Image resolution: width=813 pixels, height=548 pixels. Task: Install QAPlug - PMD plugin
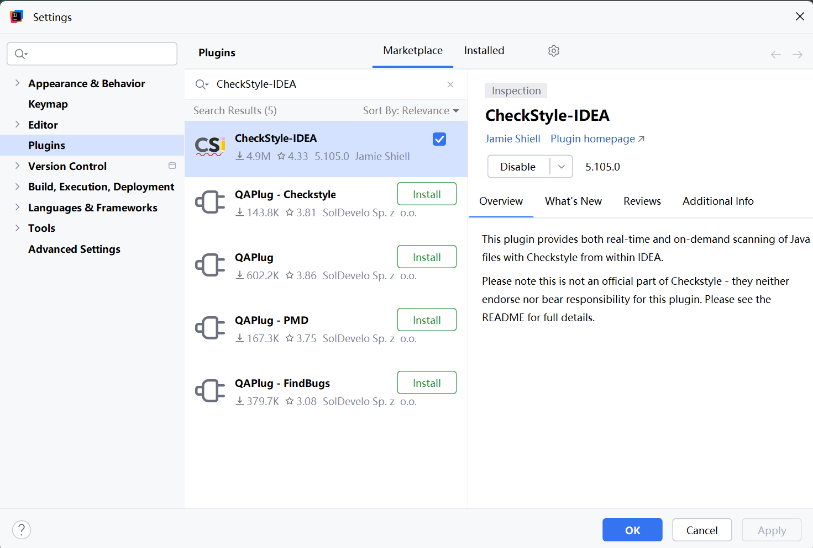[x=427, y=320]
